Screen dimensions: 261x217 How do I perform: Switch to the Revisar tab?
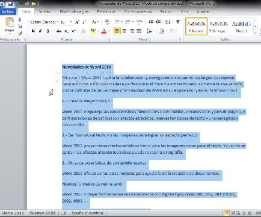(x=166, y=11)
